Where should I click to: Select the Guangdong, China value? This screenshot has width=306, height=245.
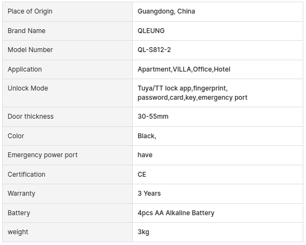click(166, 11)
